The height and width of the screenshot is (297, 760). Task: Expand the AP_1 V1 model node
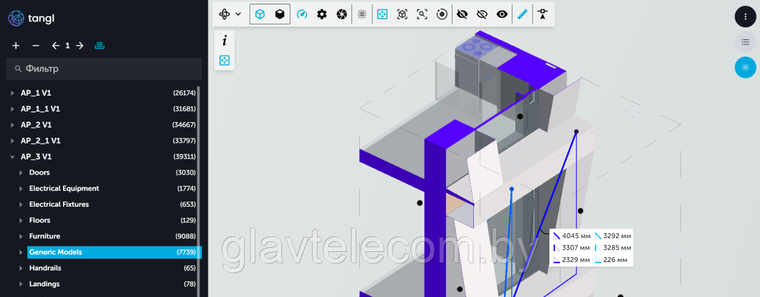(x=12, y=93)
